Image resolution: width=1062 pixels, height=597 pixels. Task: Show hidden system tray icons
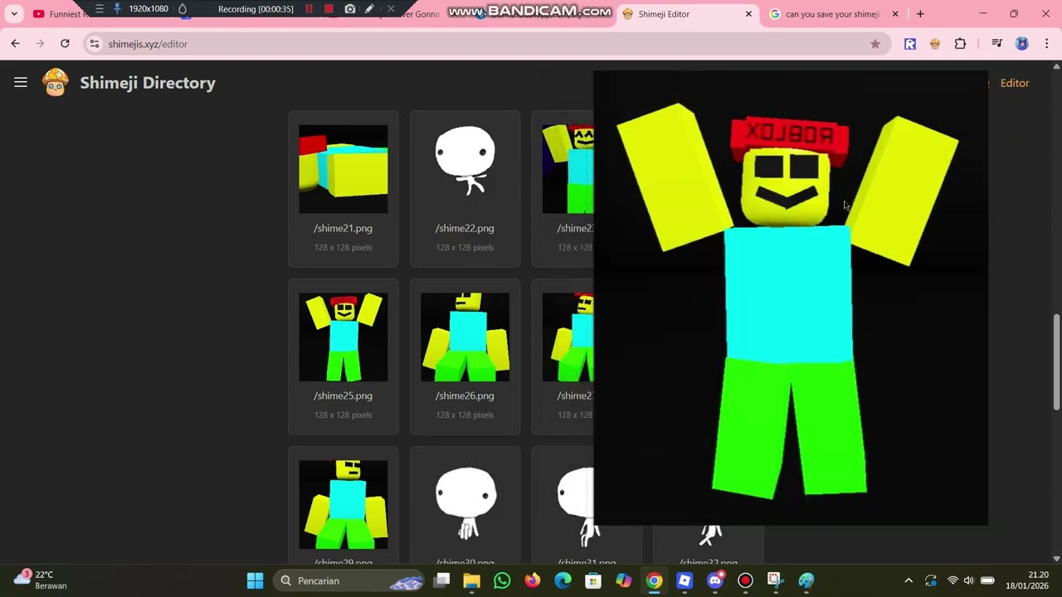(909, 580)
